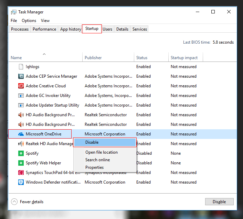Select the Startup tab
The width and height of the screenshot is (243, 219).
92,29
